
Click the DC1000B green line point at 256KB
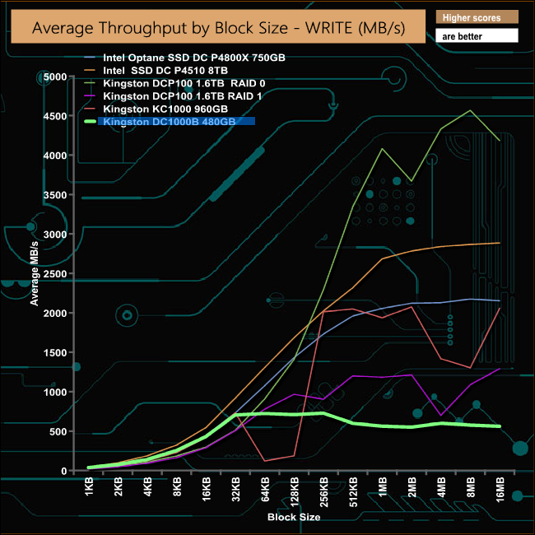pyautogui.click(x=323, y=413)
